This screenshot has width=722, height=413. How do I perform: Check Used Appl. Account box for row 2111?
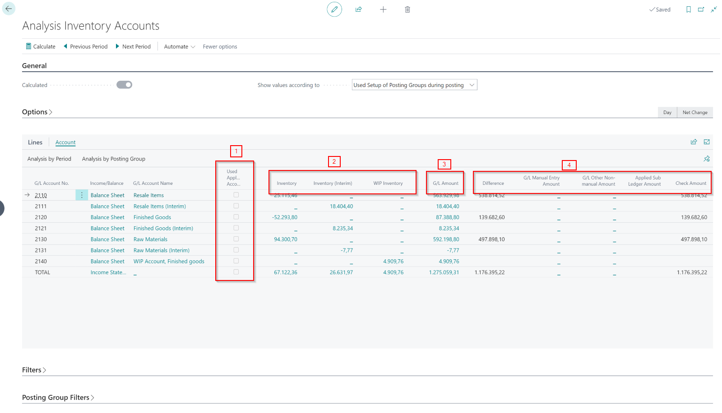click(x=236, y=206)
